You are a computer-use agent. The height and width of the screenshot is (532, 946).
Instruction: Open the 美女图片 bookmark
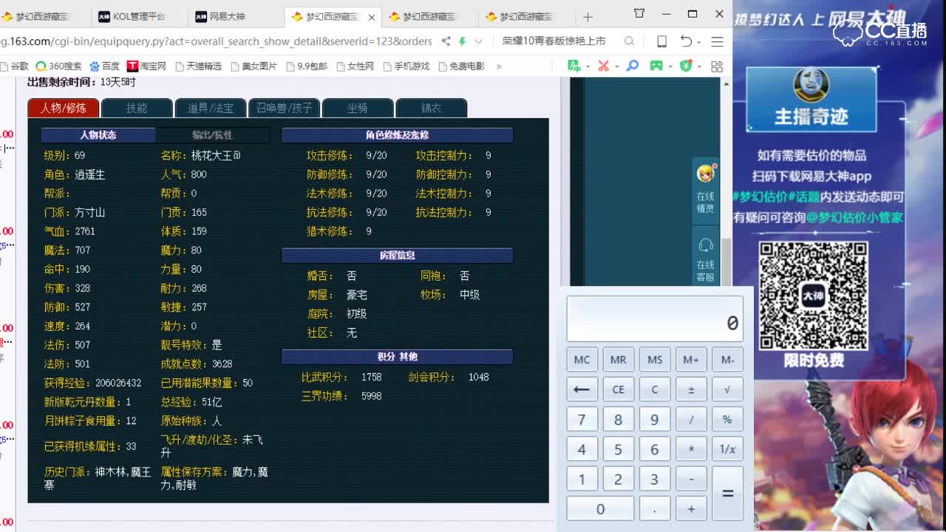tap(254, 66)
